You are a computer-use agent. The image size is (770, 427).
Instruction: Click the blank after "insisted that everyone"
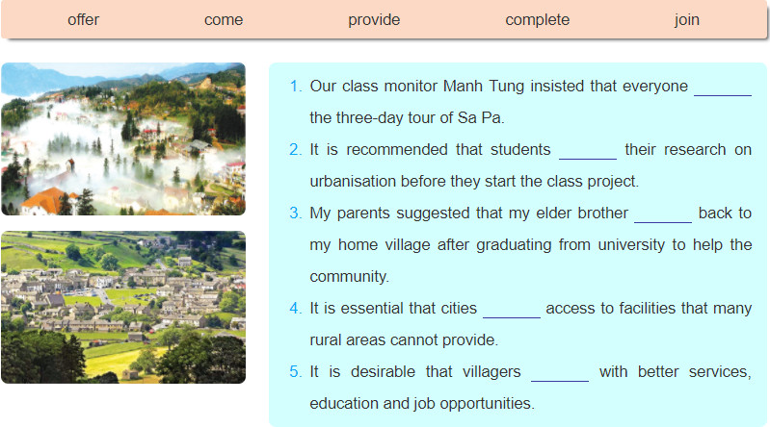[723, 88]
